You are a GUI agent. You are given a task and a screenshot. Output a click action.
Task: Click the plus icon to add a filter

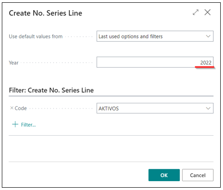[15, 124]
